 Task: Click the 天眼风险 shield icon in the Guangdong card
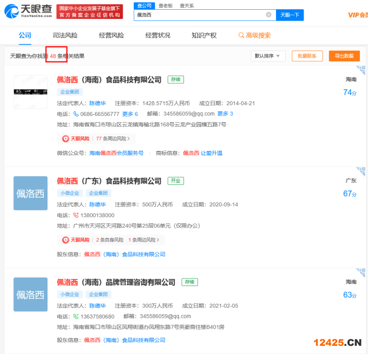65,240
